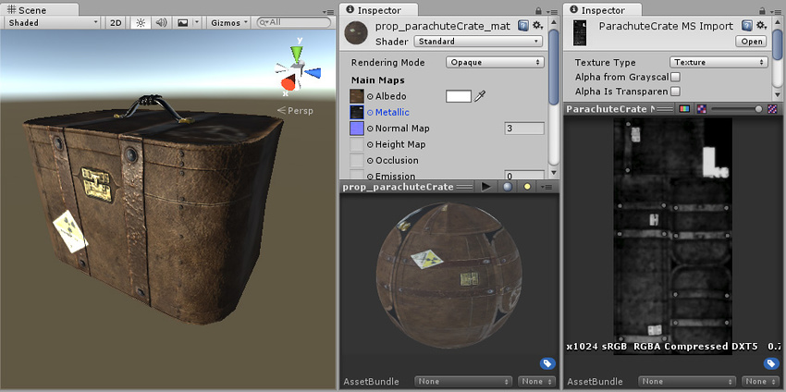Change the preview mesh shape via sphere icon
The height and width of the screenshot is (392, 786).
508,187
